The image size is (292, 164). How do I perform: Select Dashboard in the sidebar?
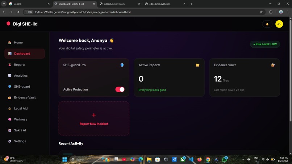coord(25,54)
